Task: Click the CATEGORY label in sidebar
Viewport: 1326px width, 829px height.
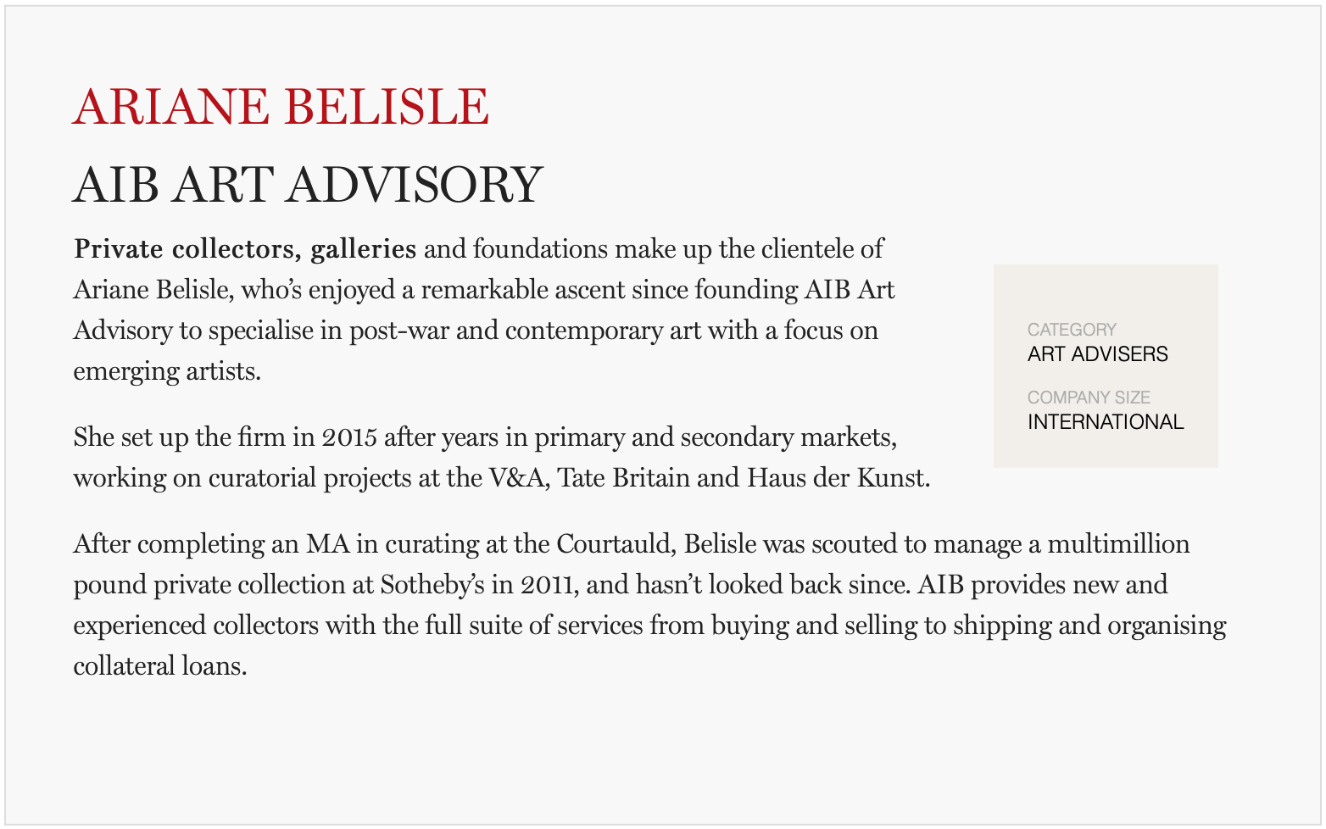Action: (x=1072, y=330)
